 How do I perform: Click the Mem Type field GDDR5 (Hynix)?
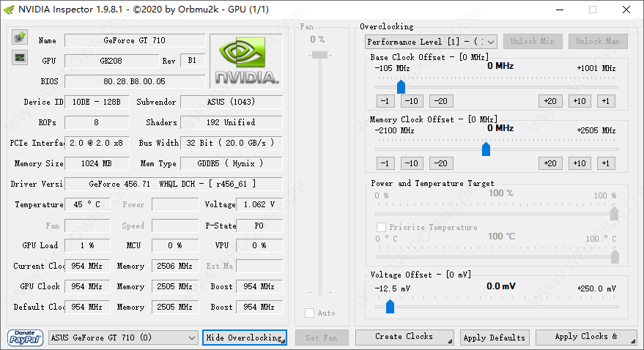point(232,163)
